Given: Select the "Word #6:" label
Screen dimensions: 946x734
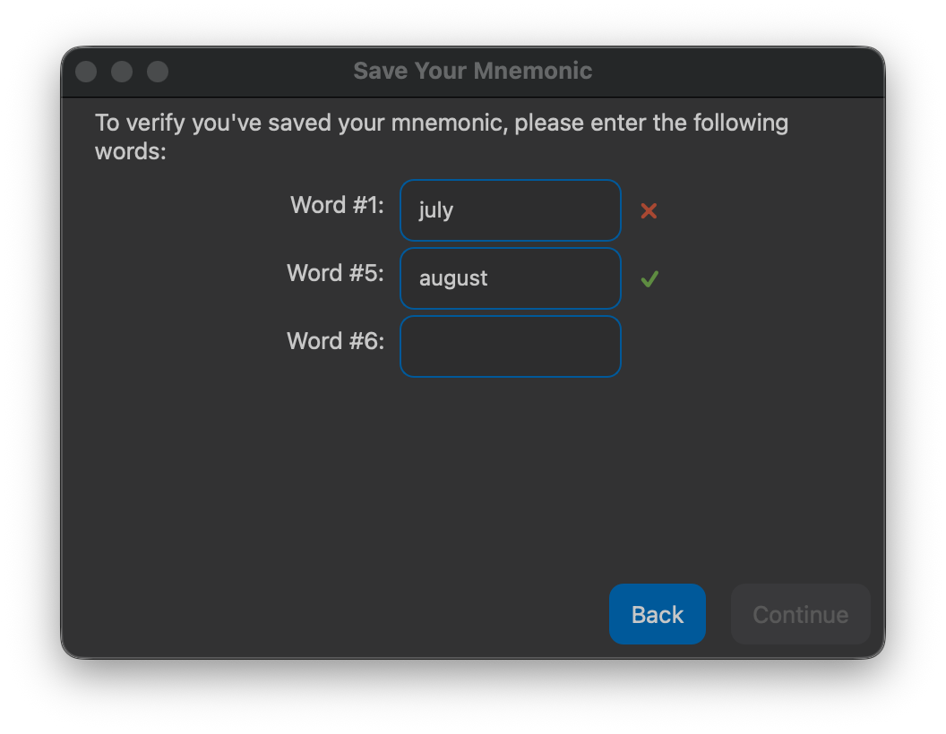Looking at the screenshot, I should [x=335, y=341].
